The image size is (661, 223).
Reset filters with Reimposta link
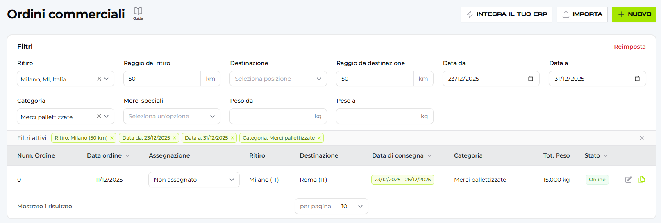(x=629, y=47)
